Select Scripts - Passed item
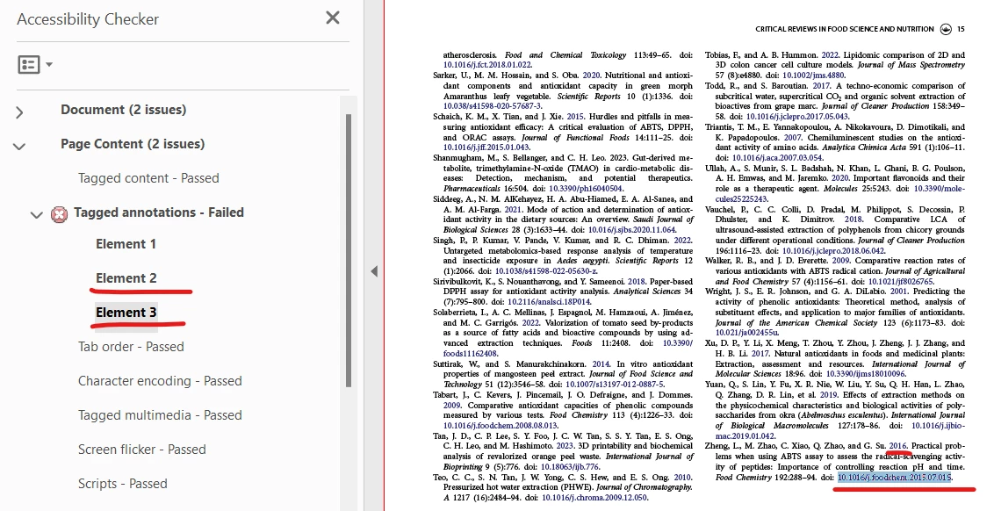This screenshot has height=511, width=994. [123, 484]
